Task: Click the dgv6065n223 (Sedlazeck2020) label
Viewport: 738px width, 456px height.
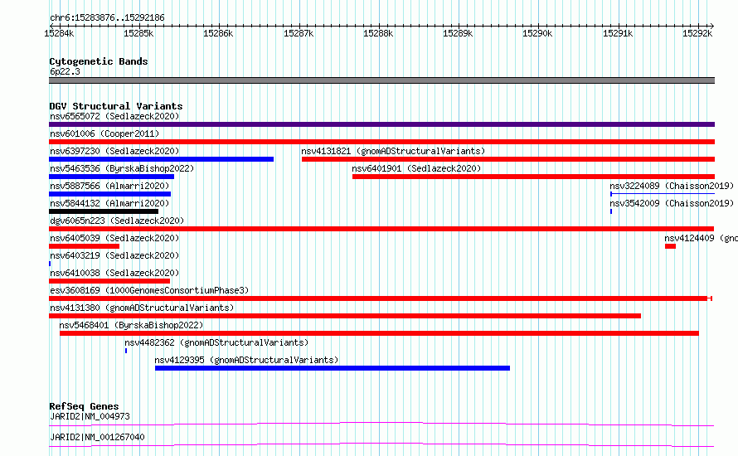Action: tap(117, 221)
